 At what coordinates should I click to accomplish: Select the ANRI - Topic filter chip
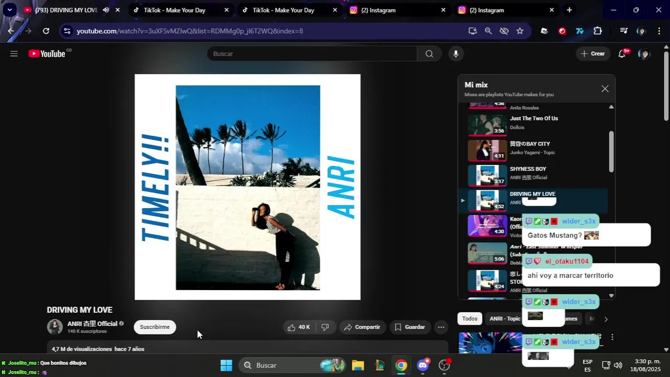(505, 319)
